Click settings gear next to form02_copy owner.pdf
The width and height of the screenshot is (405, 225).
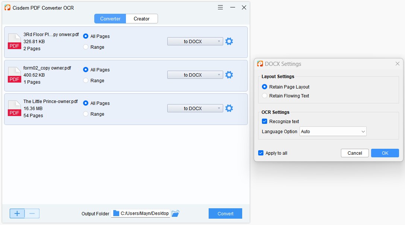click(229, 75)
